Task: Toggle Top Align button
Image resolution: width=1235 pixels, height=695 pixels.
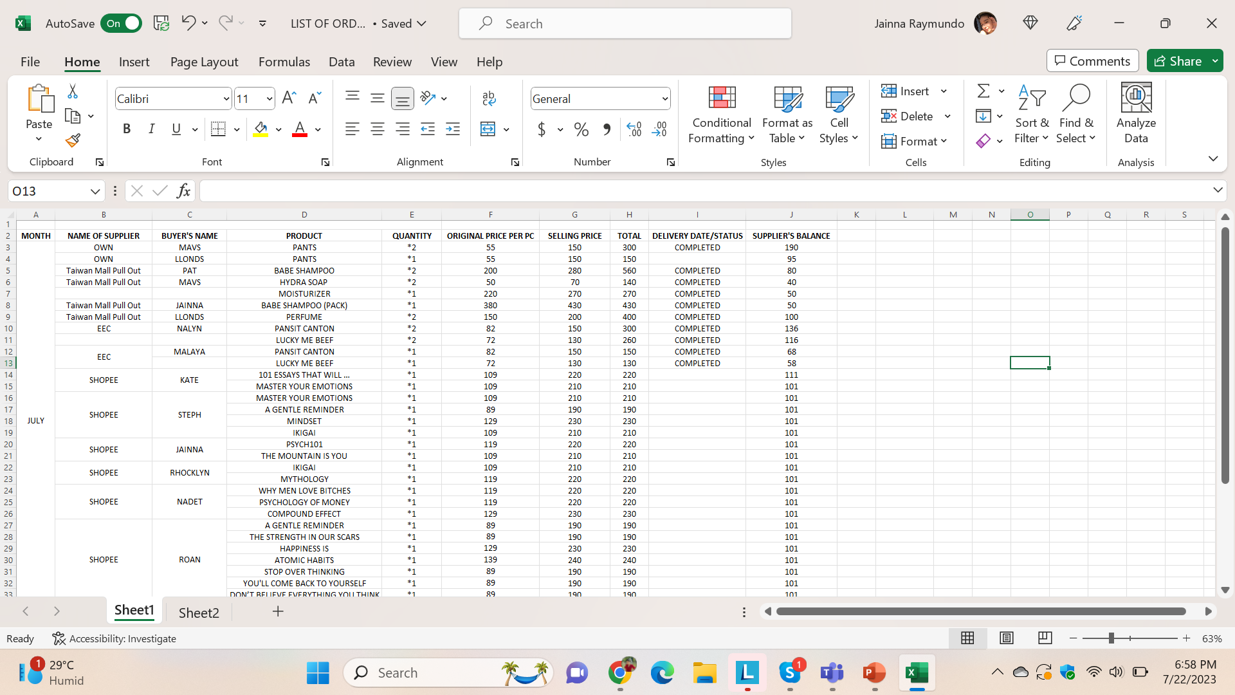Action: [x=352, y=98]
